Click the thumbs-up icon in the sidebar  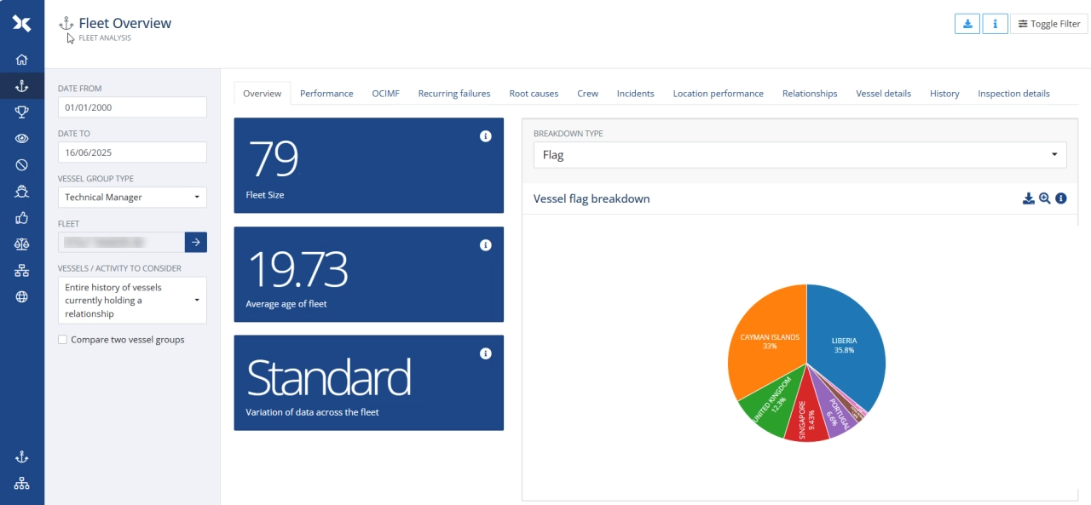click(x=22, y=217)
